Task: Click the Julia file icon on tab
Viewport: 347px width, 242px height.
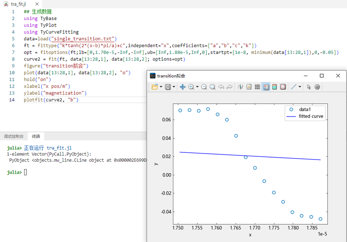Action: [x=6, y=4]
